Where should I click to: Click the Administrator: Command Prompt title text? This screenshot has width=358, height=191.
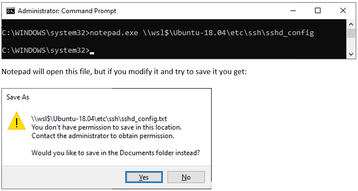[67, 11]
